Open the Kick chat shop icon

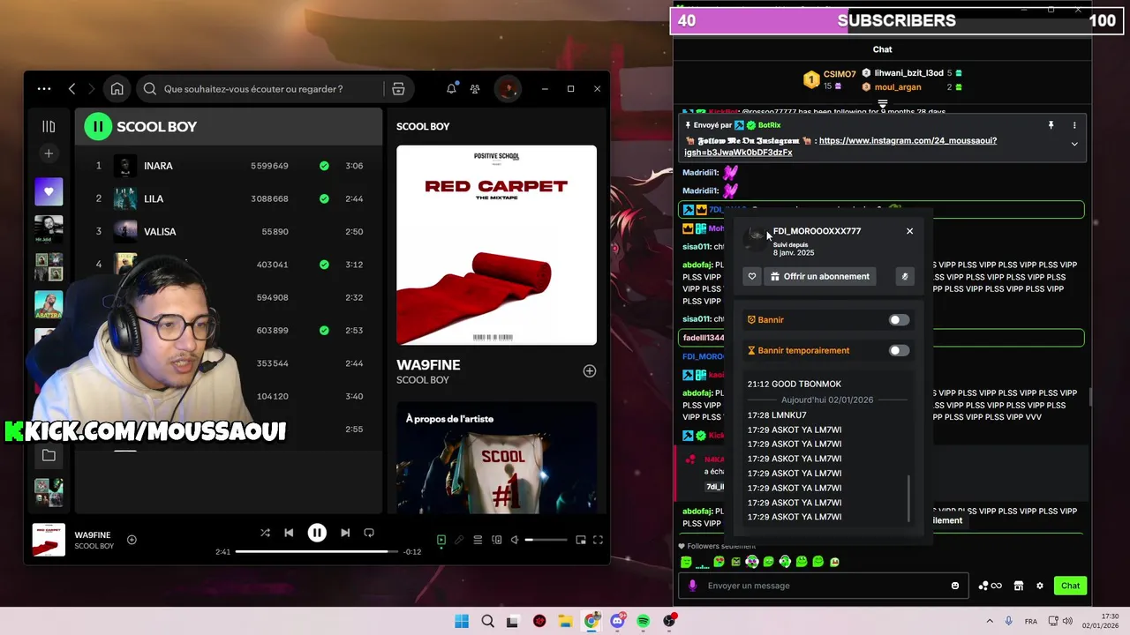click(1018, 586)
